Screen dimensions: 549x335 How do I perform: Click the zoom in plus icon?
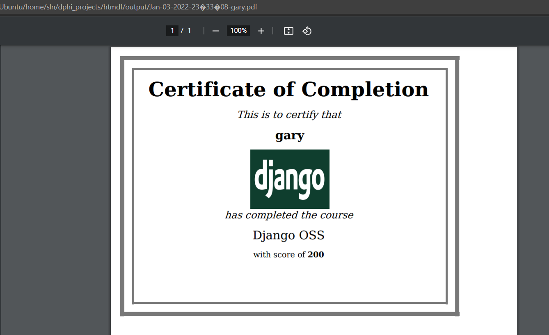(x=261, y=31)
